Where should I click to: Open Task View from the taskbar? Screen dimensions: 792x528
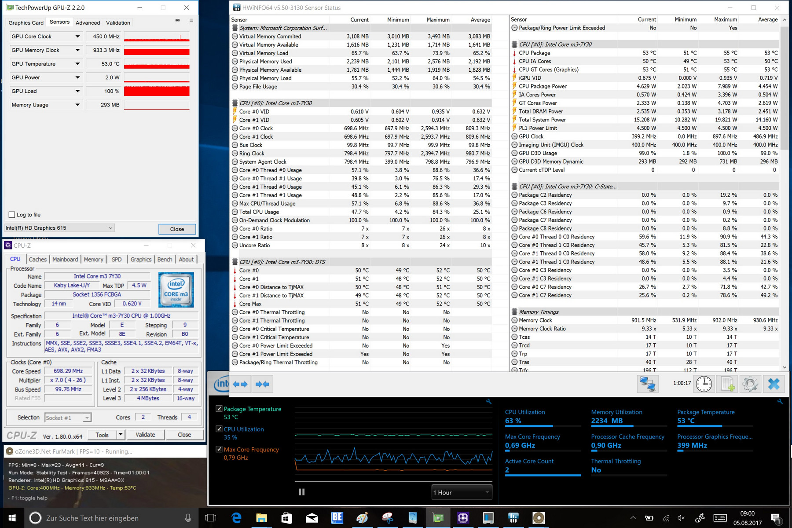(x=211, y=518)
